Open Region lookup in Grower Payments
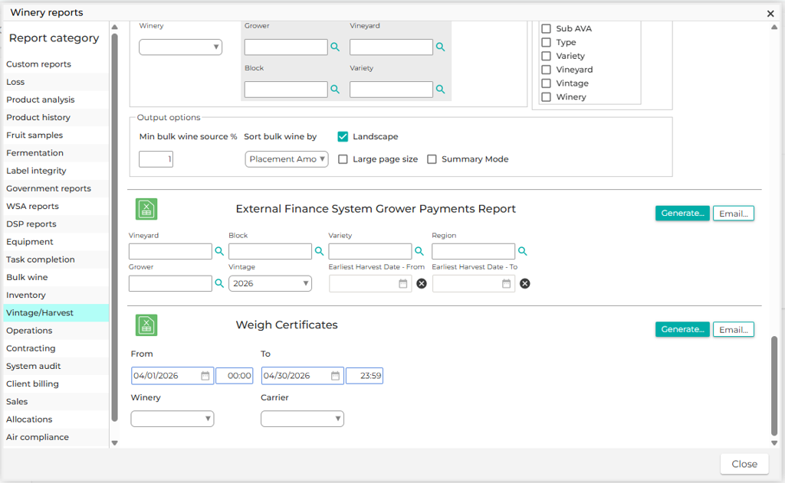The height and width of the screenshot is (483, 785). (x=522, y=251)
